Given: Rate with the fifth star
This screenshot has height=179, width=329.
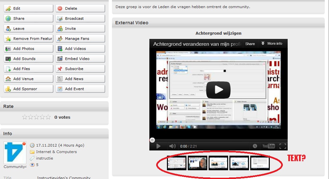Looking at the screenshot, I should (48, 117).
